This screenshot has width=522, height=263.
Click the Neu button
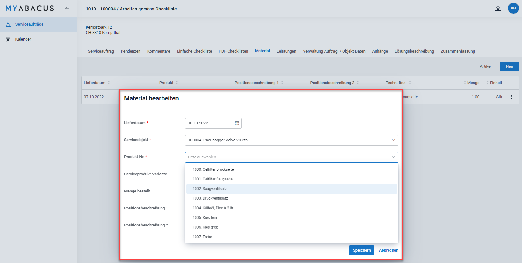[509, 66]
